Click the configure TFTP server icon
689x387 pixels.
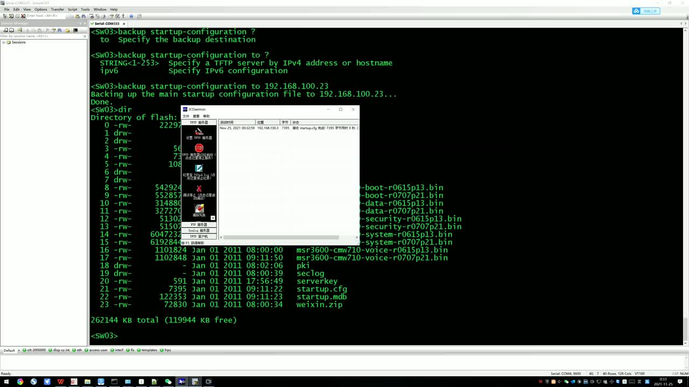199,131
